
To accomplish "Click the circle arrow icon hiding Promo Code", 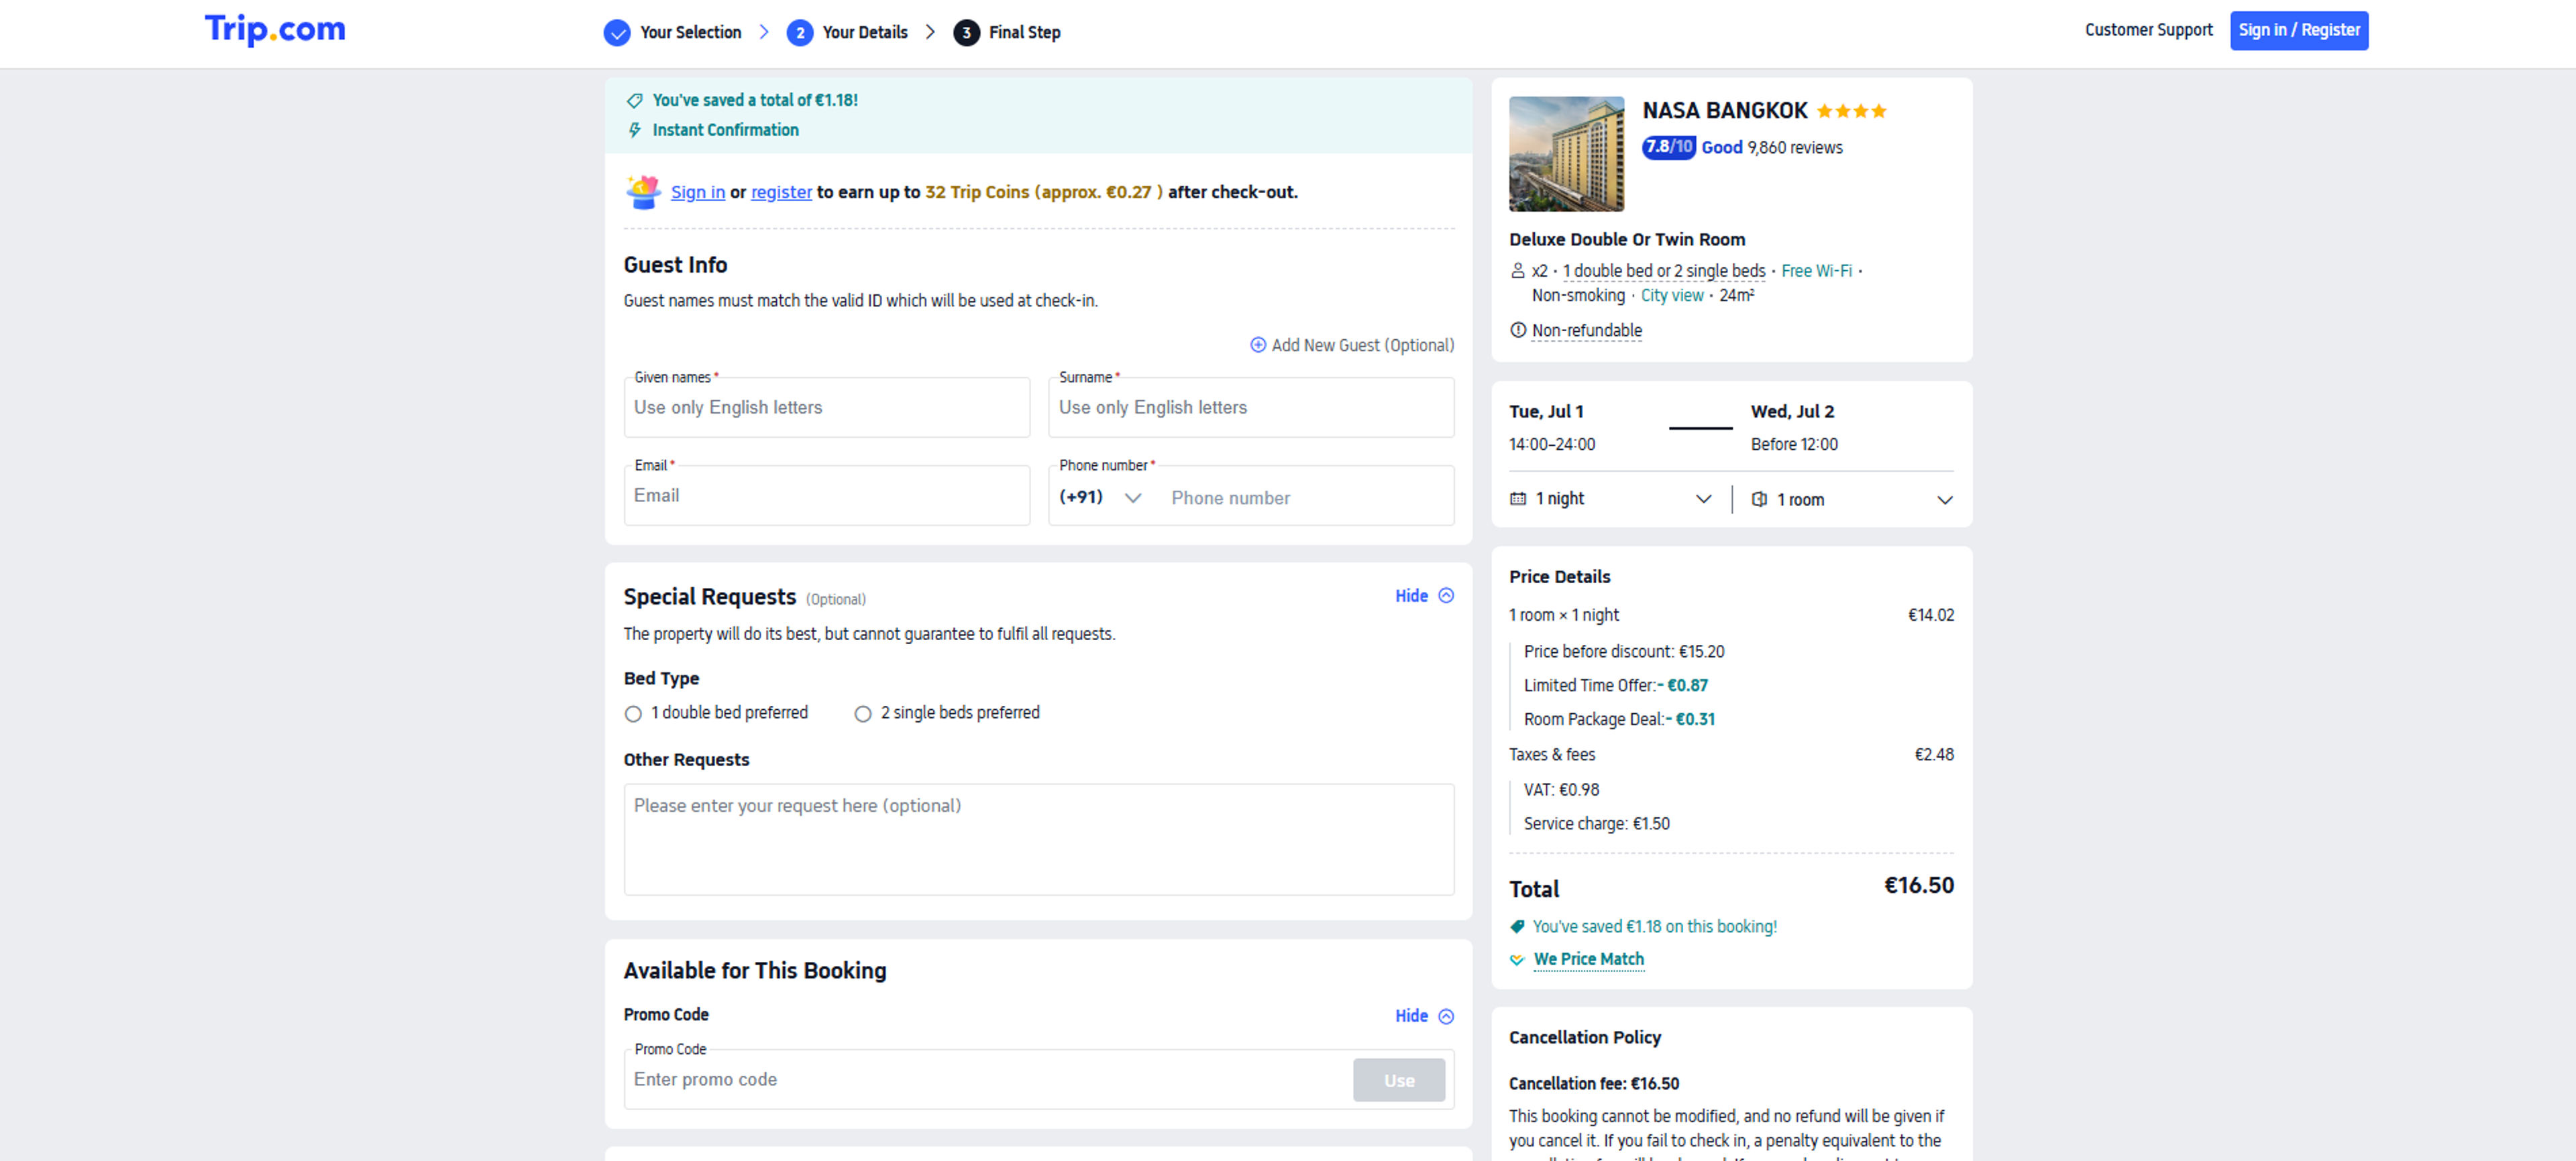I will click(x=1446, y=1016).
